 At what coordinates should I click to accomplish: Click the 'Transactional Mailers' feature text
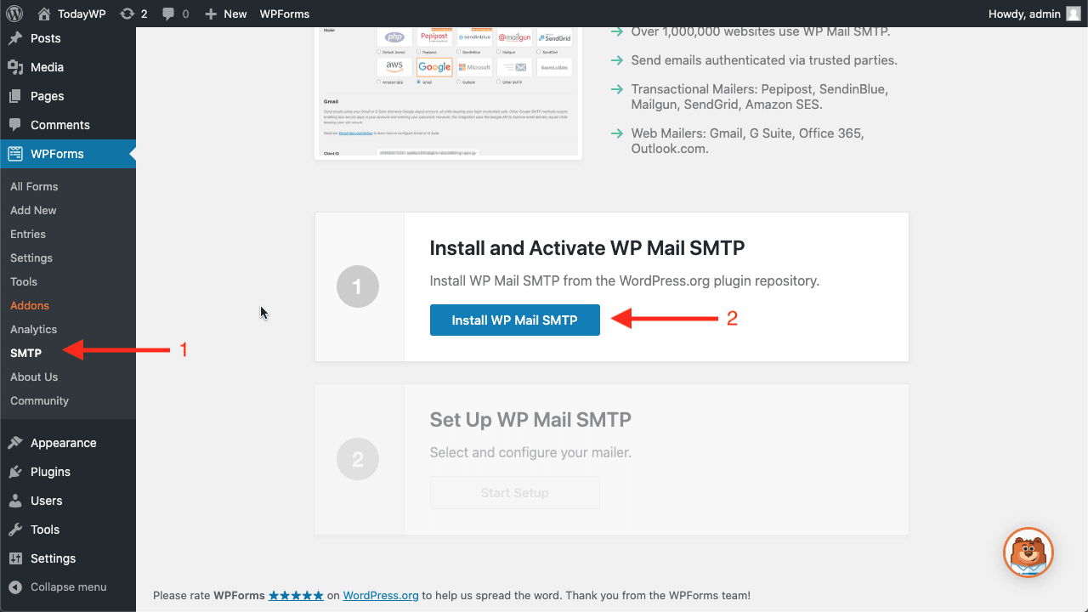(x=760, y=97)
